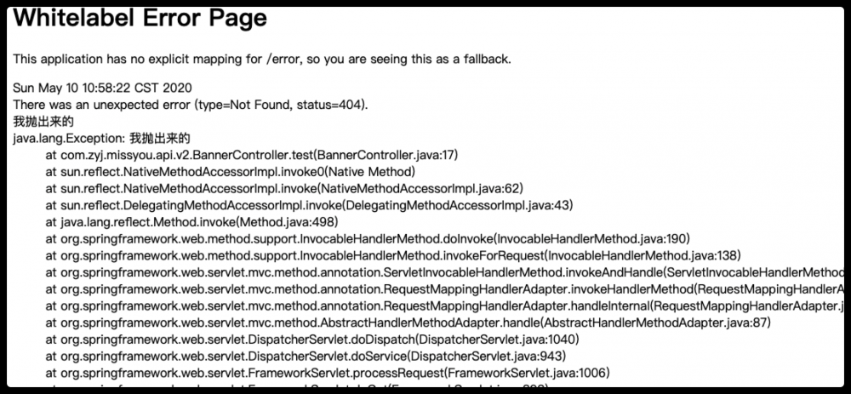Viewport: 851px width, 394px height.
Task: Click the InvocableHandlerMethod.doInvoke stack frame
Action: point(368,237)
